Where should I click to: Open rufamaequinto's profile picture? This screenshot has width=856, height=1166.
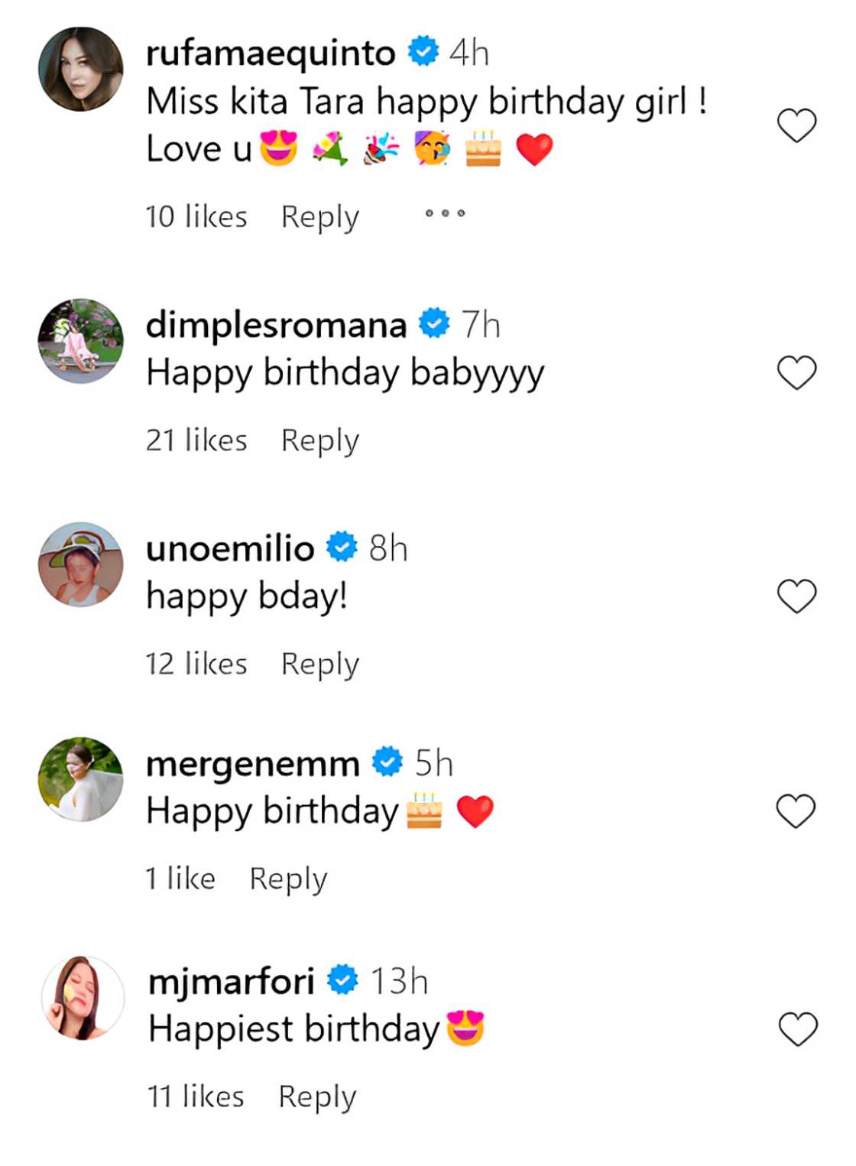[x=81, y=70]
